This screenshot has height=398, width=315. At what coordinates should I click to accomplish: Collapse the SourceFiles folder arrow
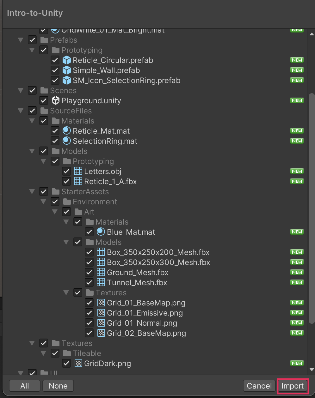tap(21, 111)
